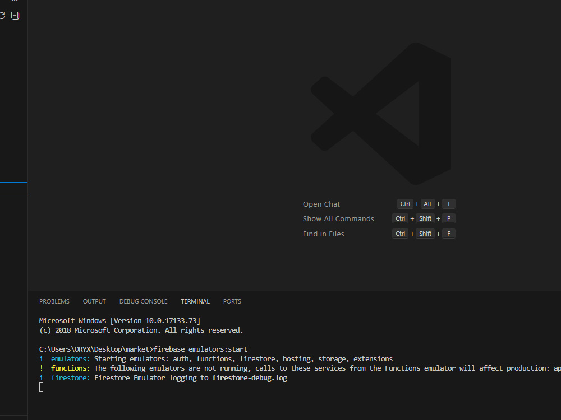This screenshot has width=561, height=420.
Task: Click the blue 'emulators:' log label
Action: click(71, 358)
